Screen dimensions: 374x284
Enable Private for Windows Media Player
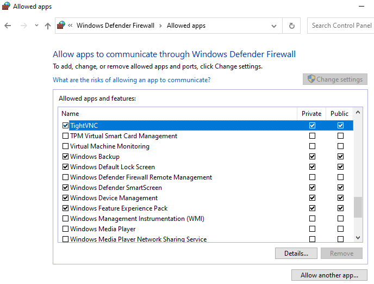pyautogui.click(x=312, y=229)
